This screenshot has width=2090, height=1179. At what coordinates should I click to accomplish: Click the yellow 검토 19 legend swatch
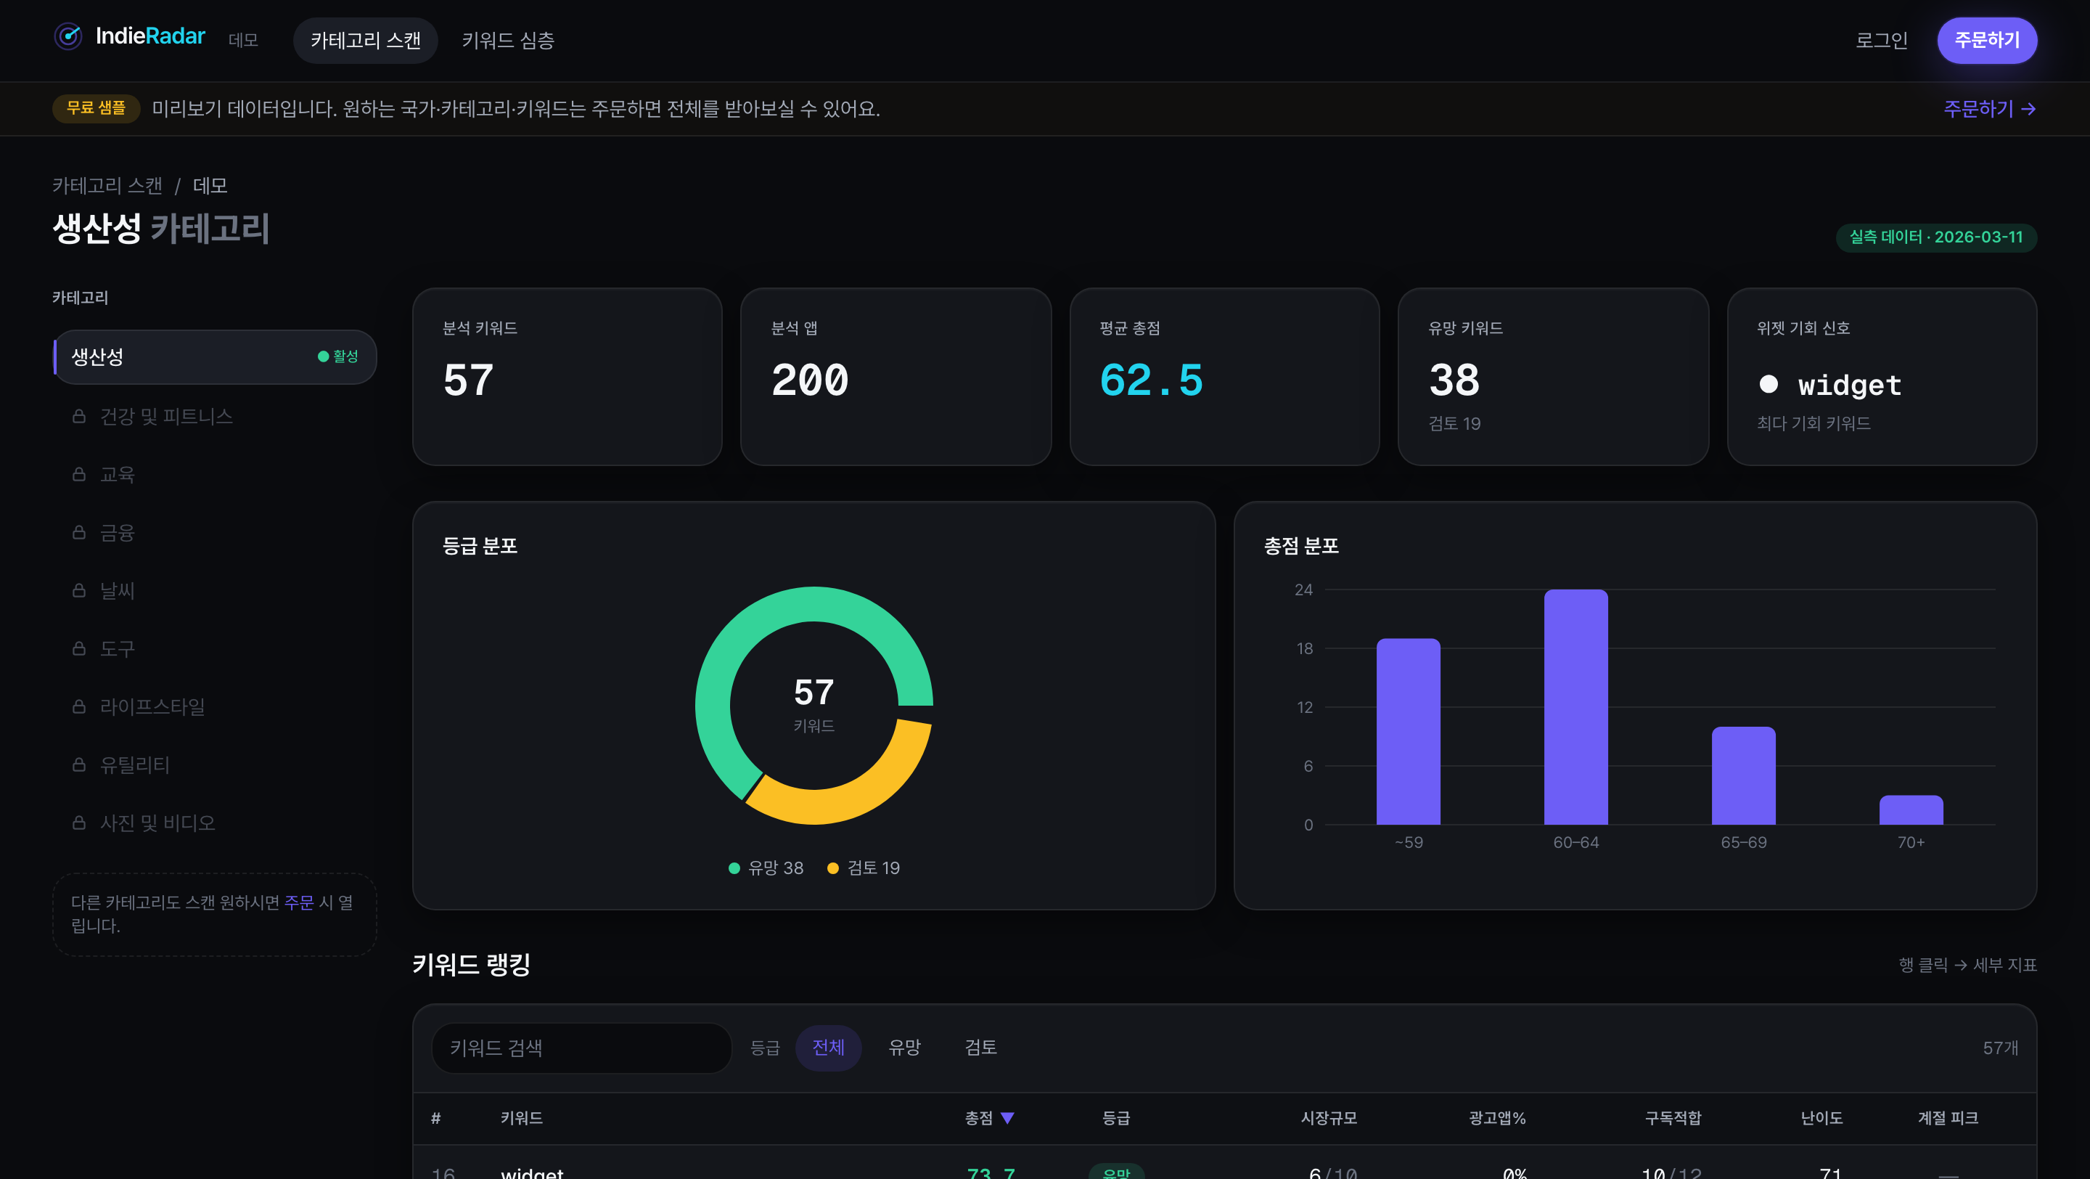(x=832, y=868)
